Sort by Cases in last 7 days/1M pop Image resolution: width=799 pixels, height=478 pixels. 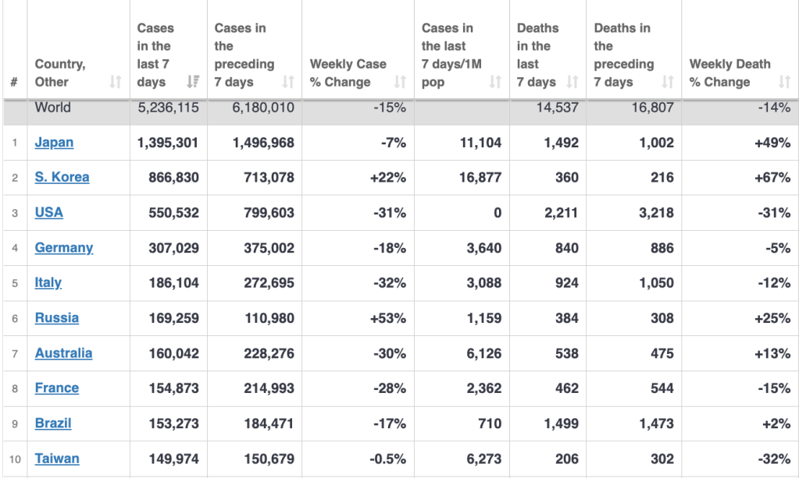[x=495, y=82]
